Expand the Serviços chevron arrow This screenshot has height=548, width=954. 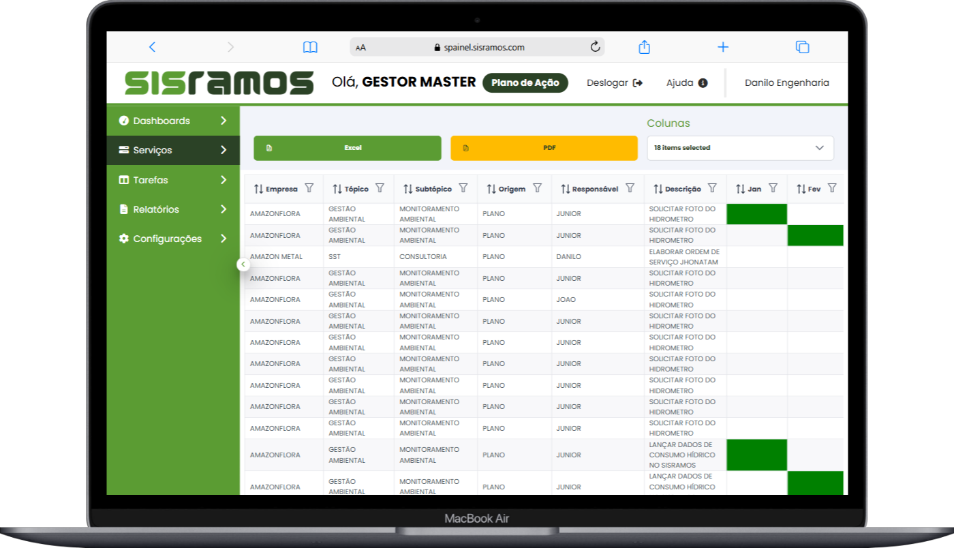224,150
